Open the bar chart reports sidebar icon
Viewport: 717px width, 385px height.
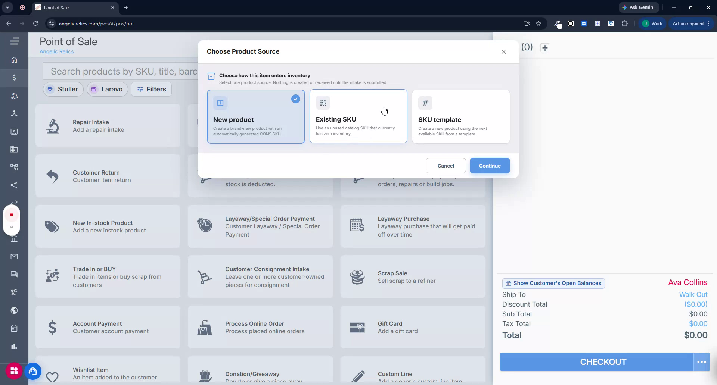click(x=14, y=346)
